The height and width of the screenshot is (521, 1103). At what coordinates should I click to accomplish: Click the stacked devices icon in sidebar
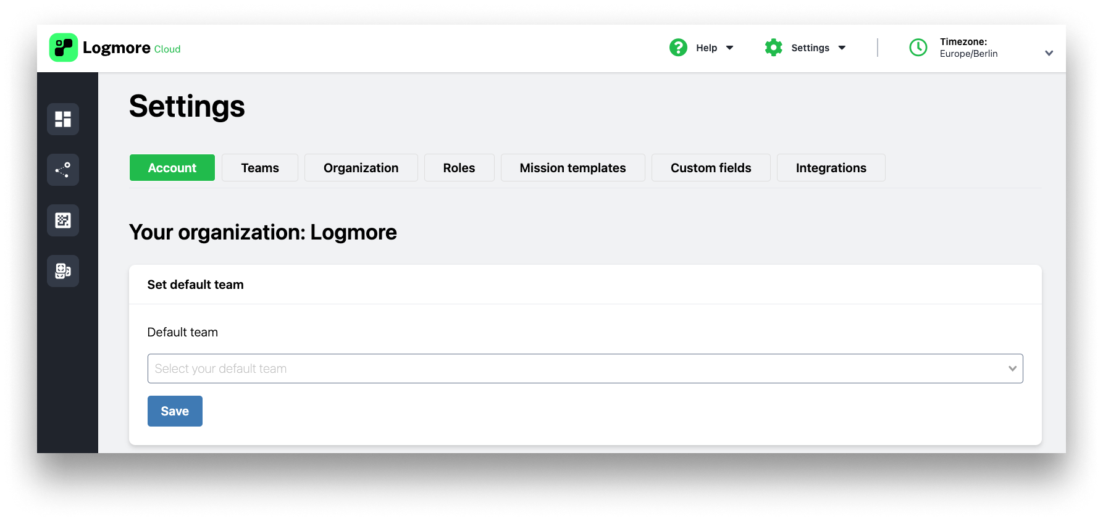pyautogui.click(x=63, y=271)
